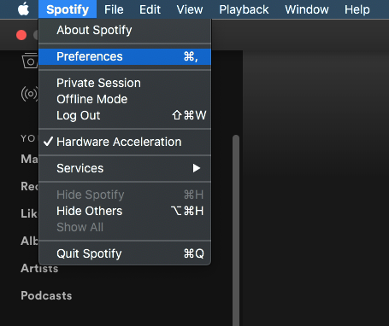Screen dimensions: 389x326
Task: Open the View menu
Action: [x=190, y=9]
